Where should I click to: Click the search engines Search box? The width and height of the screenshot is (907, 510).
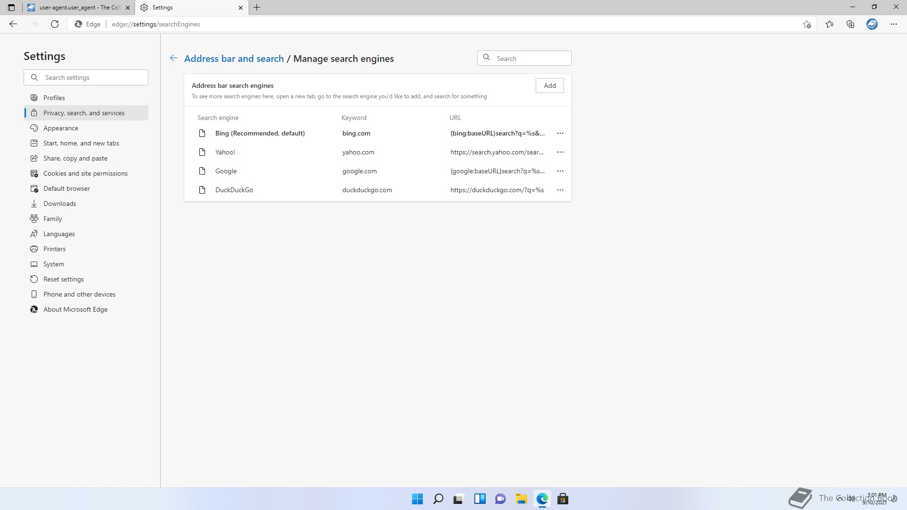(524, 58)
